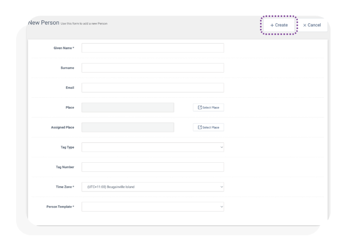Click the greyed-out Place field

click(x=128, y=107)
